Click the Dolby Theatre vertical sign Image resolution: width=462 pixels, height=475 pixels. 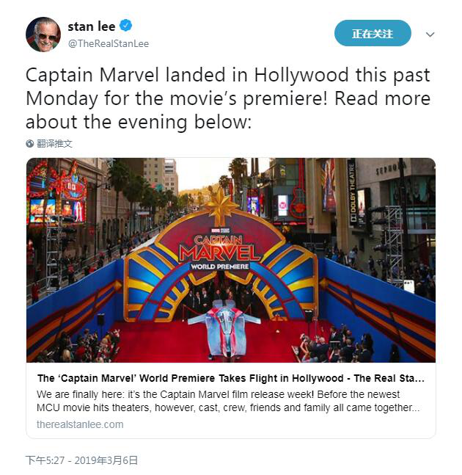353,192
